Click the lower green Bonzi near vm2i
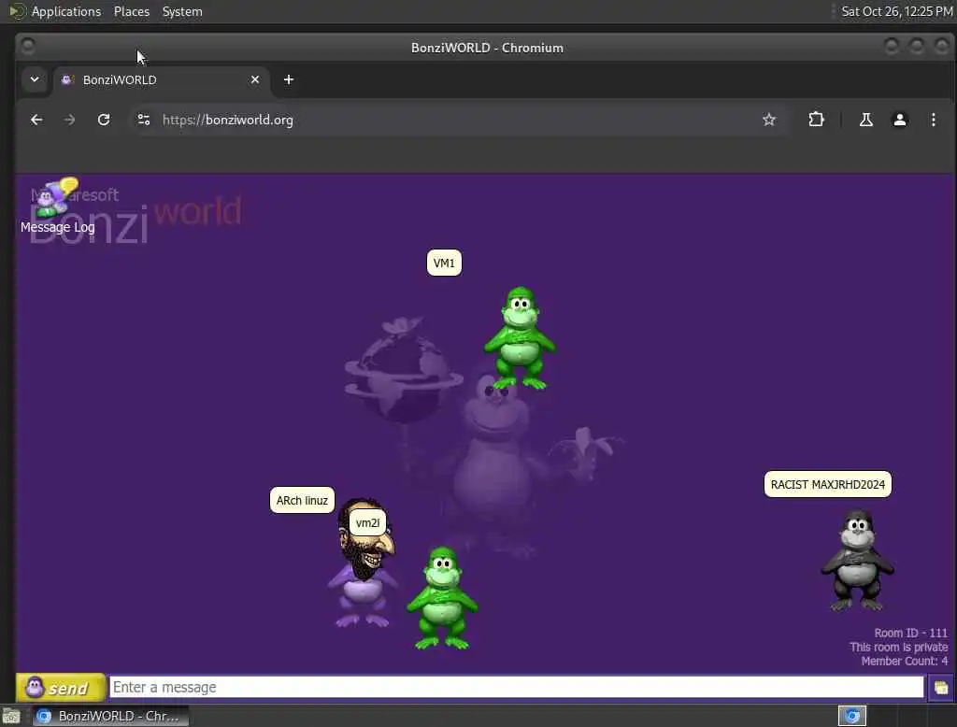 pos(442,598)
